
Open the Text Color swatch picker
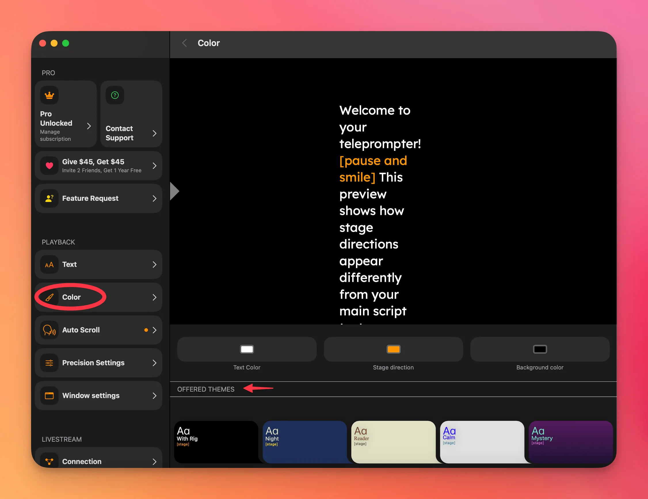[x=247, y=349]
